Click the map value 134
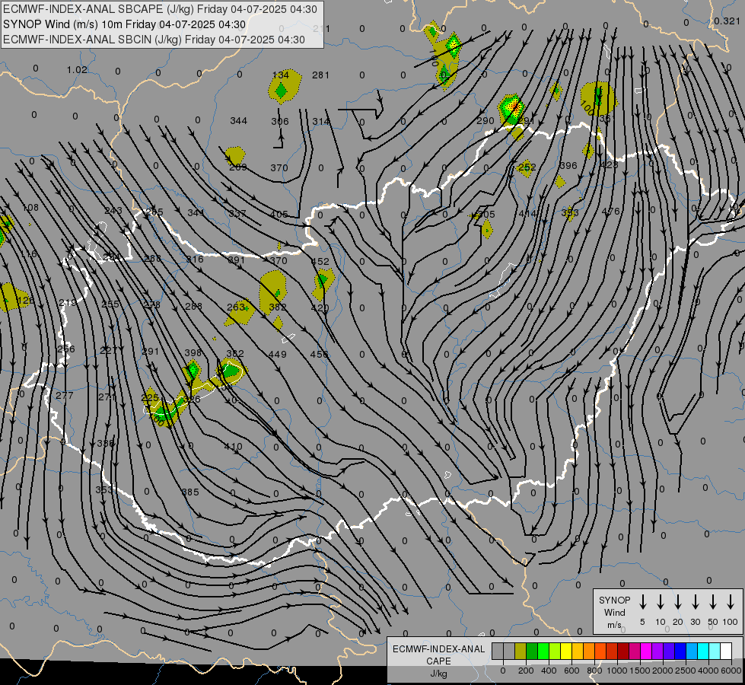Image resolution: width=745 pixels, height=685 pixels. (x=280, y=75)
